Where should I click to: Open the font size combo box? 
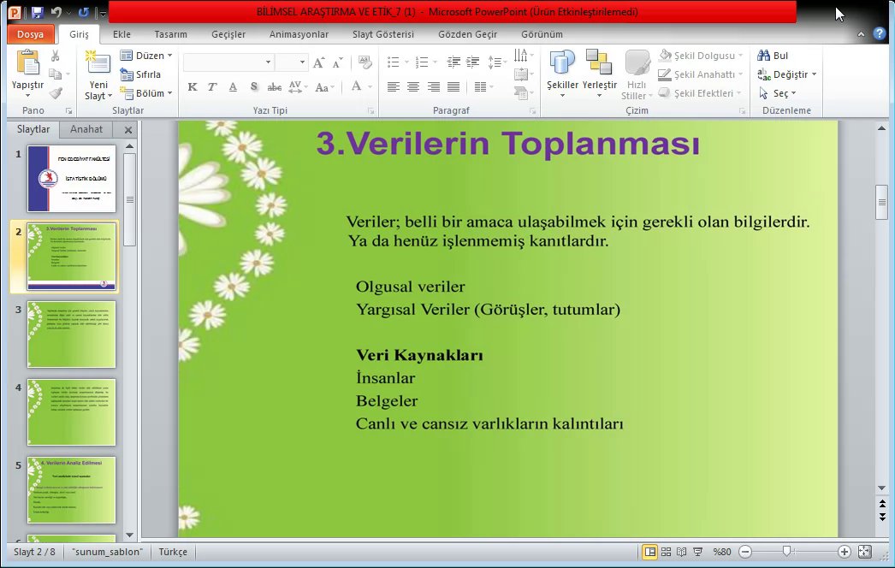(291, 62)
